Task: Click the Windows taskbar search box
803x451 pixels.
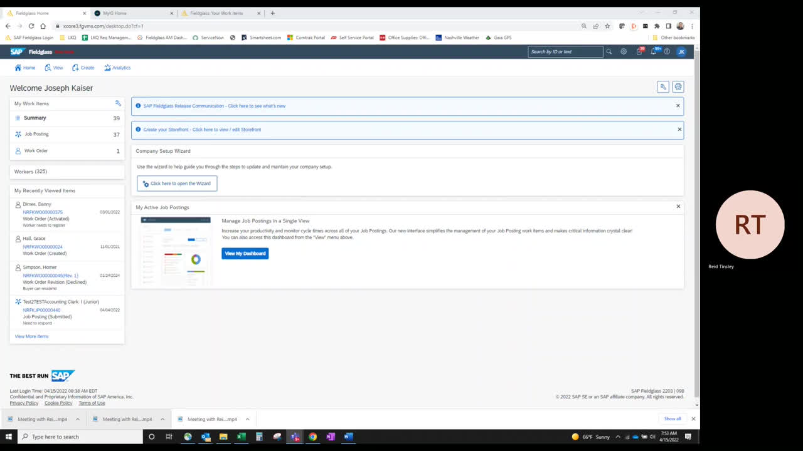Action: pyautogui.click(x=80, y=437)
